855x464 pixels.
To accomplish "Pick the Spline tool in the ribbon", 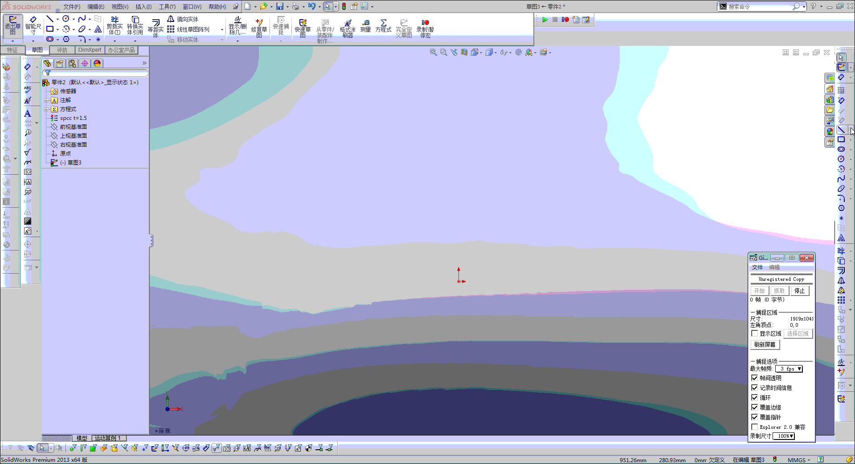I will (82, 19).
